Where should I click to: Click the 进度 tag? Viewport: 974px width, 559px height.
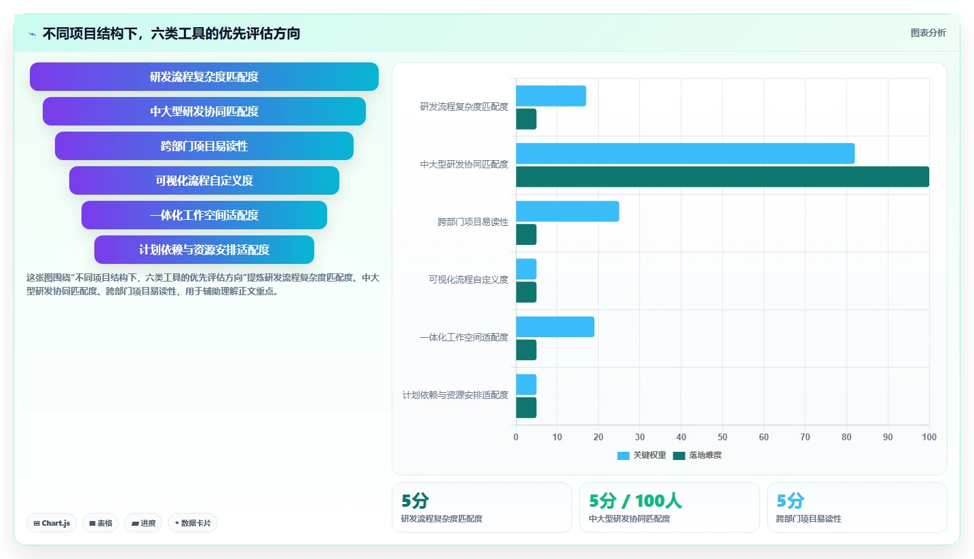143,523
